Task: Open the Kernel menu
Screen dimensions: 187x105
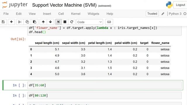Action: click(x=76, y=14)
